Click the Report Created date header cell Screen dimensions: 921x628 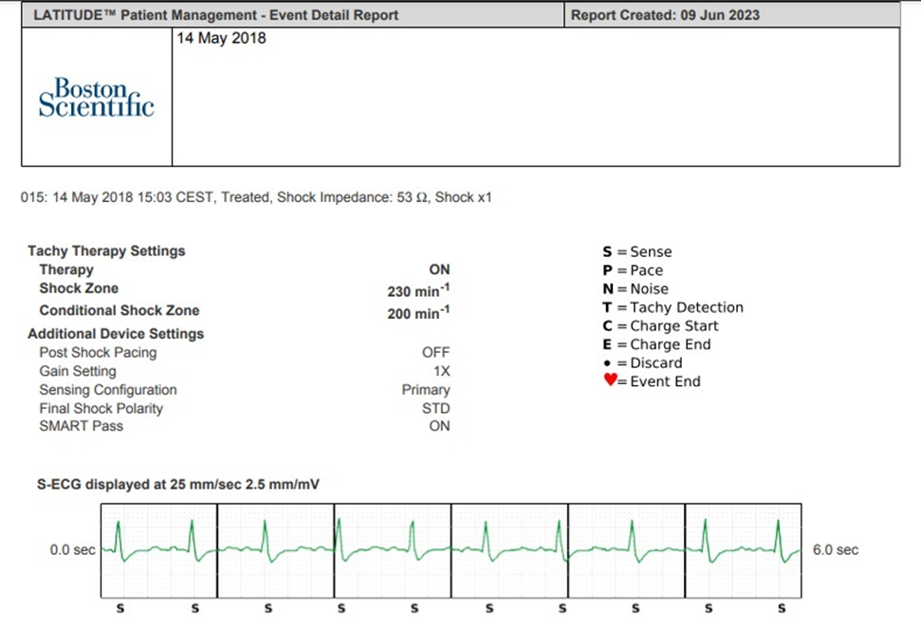pyautogui.click(x=665, y=15)
